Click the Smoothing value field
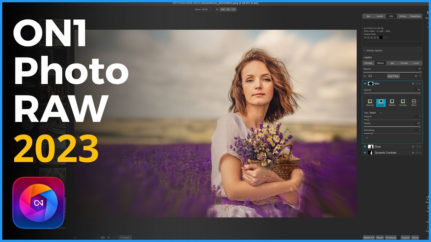The width and height of the screenshot is (431, 242). [418, 130]
